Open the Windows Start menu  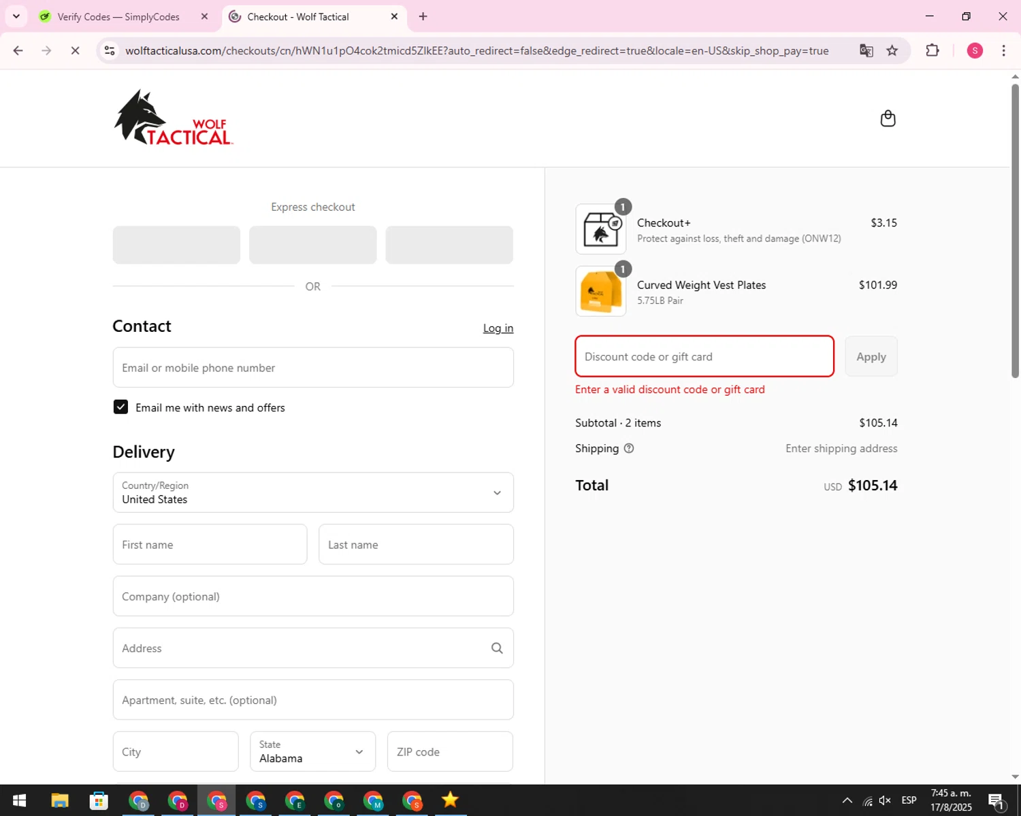click(x=19, y=800)
